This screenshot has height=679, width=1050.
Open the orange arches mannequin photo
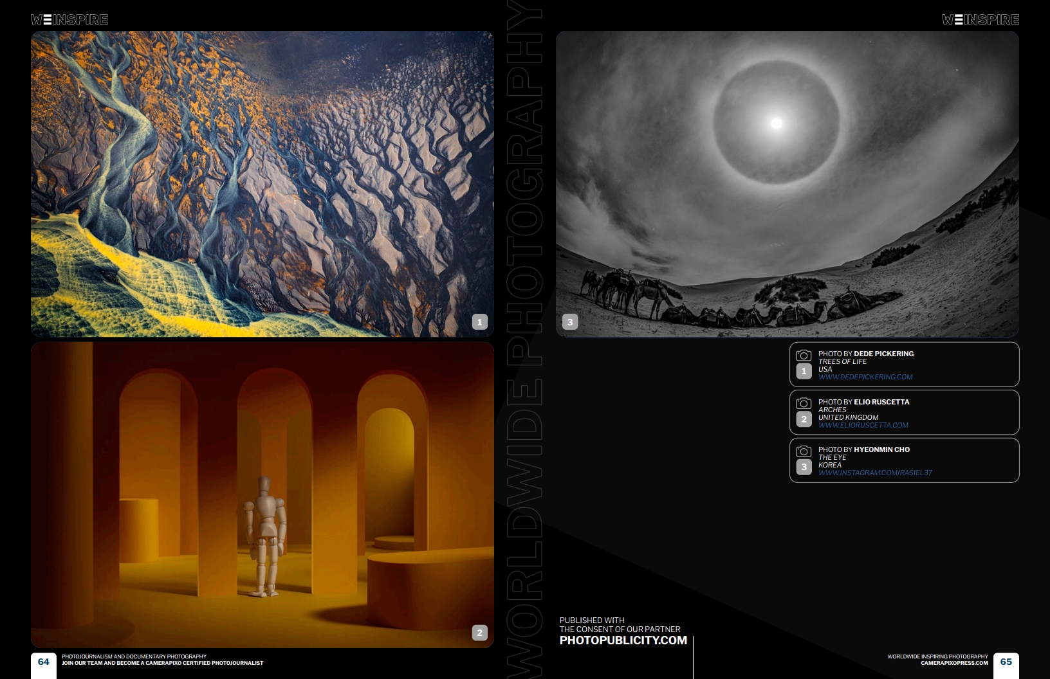pyautogui.click(x=262, y=495)
